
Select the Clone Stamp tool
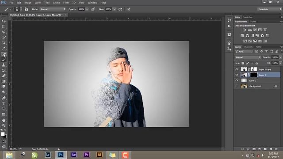(4, 65)
